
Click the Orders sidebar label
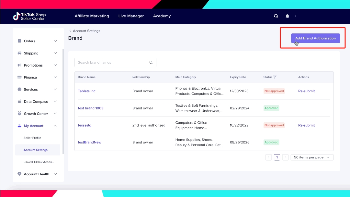29,41
